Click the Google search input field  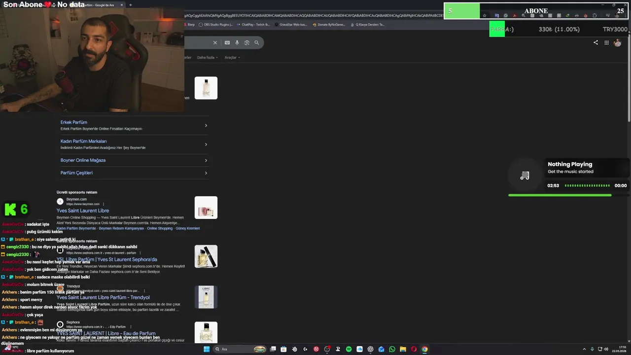[x=197, y=42]
